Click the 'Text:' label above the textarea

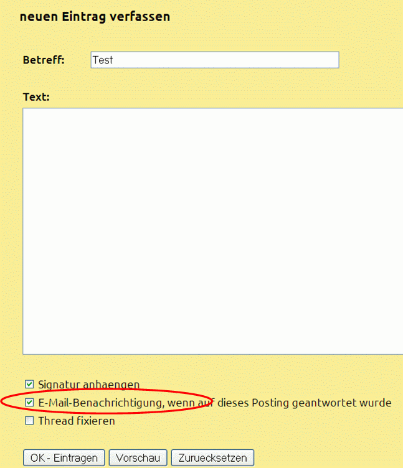36,97
